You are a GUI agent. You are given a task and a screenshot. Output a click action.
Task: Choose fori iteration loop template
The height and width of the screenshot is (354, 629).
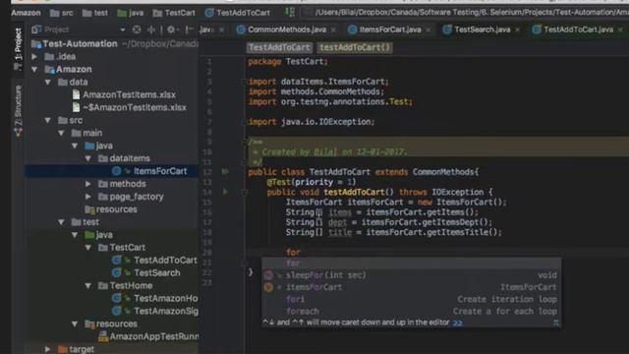pos(412,299)
